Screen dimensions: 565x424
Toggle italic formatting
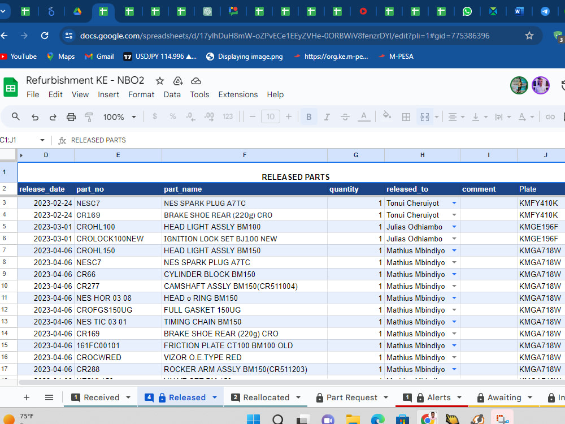pos(327,117)
